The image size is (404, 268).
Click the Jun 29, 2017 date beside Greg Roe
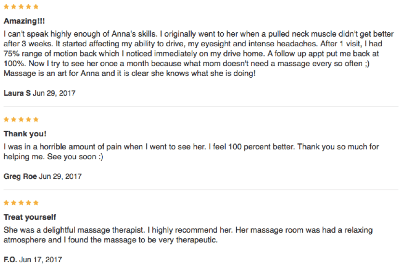tap(60, 176)
